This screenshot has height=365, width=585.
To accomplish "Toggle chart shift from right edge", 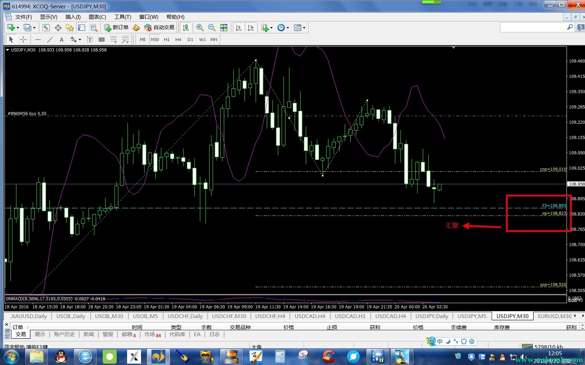I will point(251,27).
